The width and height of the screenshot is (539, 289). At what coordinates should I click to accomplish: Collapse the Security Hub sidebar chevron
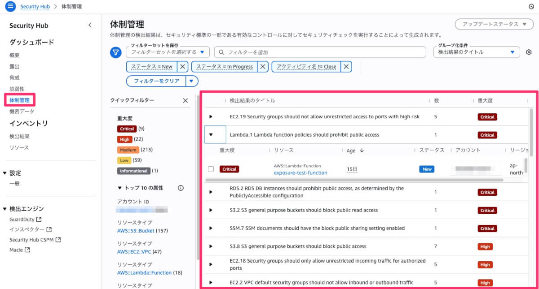90,26
